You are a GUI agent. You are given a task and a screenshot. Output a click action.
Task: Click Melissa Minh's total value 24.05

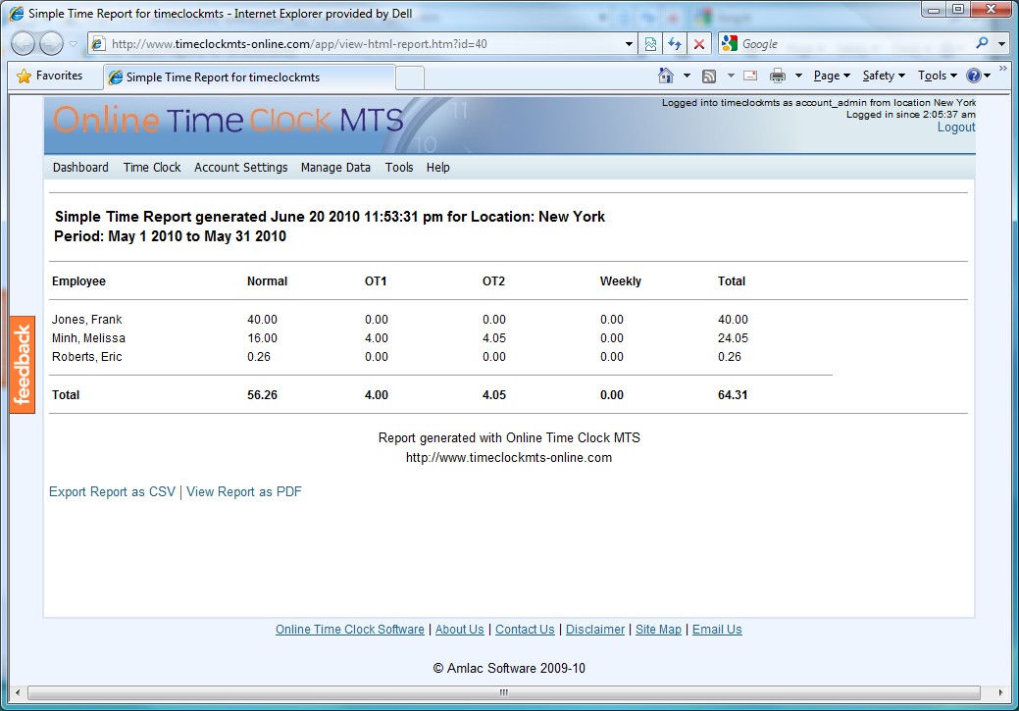pos(733,338)
